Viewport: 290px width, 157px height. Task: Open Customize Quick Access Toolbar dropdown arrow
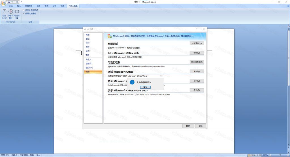pos(22,2)
